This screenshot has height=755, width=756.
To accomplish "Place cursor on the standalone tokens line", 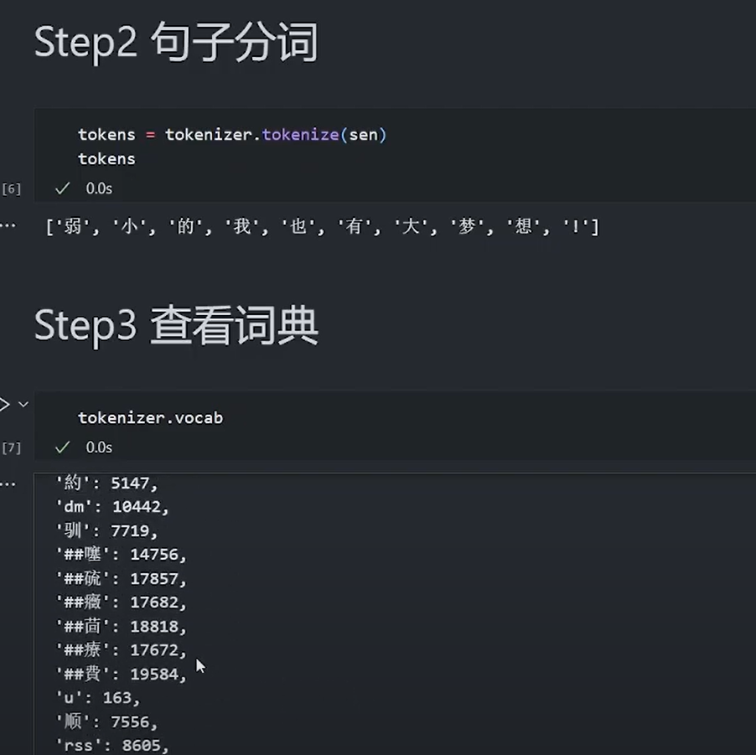I will (x=107, y=158).
